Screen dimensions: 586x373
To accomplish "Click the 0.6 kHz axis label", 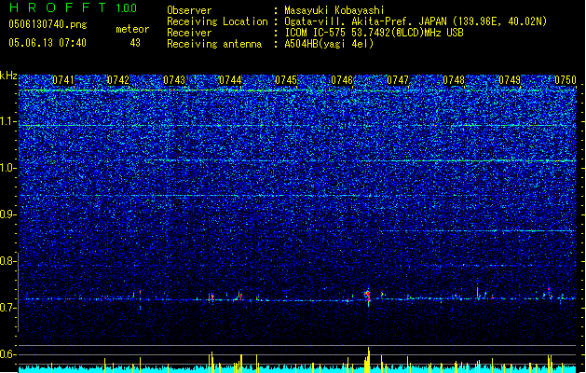I will tap(8, 354).
